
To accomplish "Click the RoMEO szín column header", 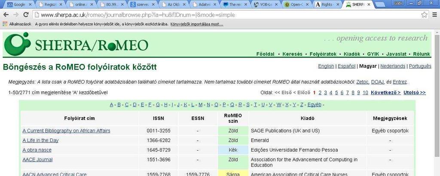I will (233, 118).
